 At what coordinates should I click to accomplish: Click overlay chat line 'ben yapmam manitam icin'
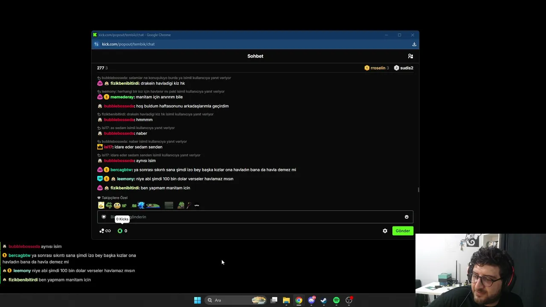coord(65,280)
